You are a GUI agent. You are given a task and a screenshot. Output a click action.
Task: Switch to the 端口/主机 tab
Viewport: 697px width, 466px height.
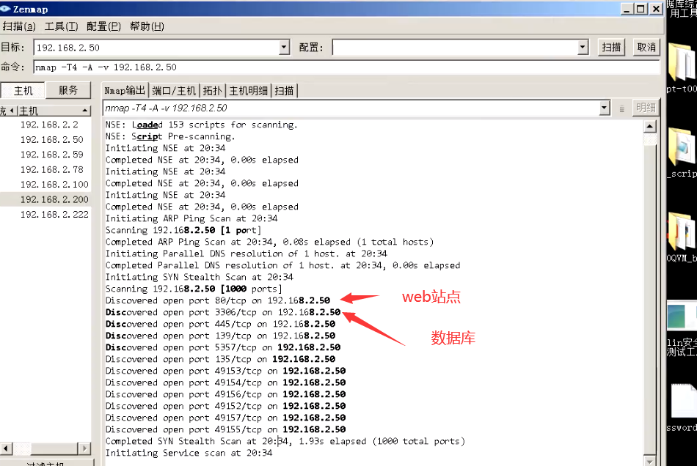click(x=174, y=91)
